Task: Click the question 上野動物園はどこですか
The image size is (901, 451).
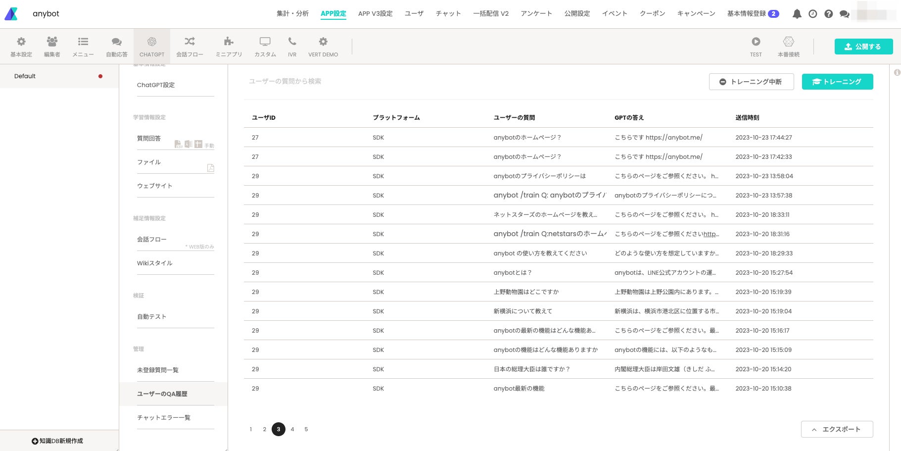Action: [x=526, y=292]
